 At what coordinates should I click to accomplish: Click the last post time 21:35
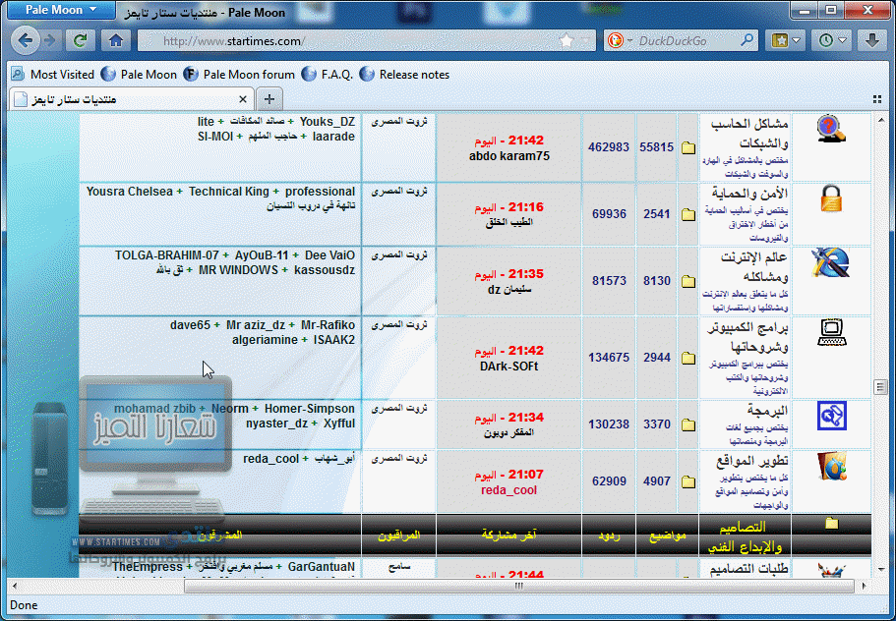coord(526,274)
